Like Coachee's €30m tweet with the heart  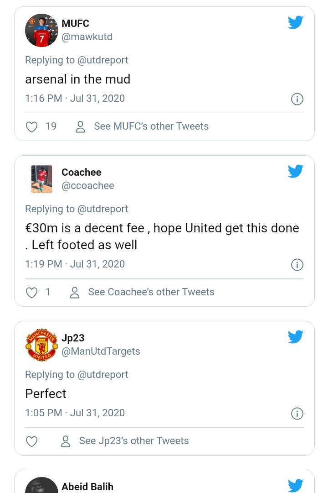(x=31, y=293)
